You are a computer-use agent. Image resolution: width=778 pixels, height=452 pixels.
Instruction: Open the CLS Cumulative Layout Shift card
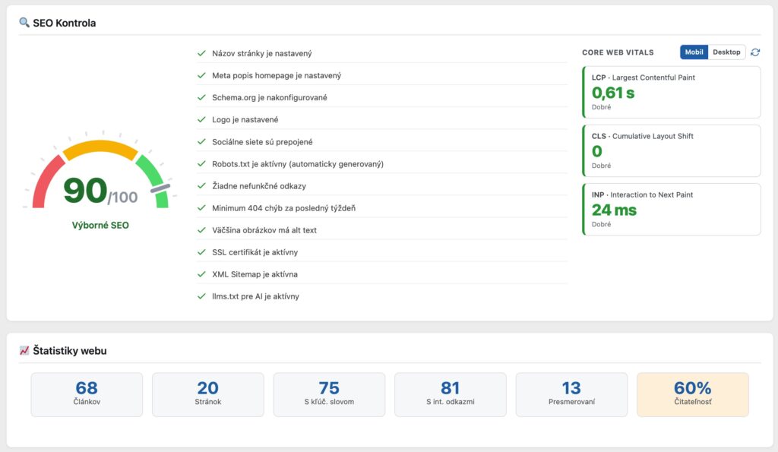click(x=672, y=151)
